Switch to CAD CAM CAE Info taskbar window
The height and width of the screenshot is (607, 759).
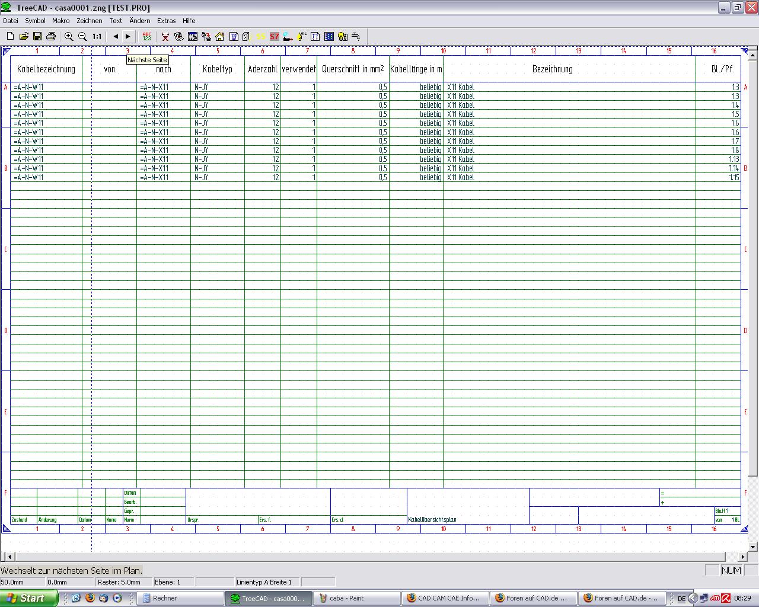(445, 598)
